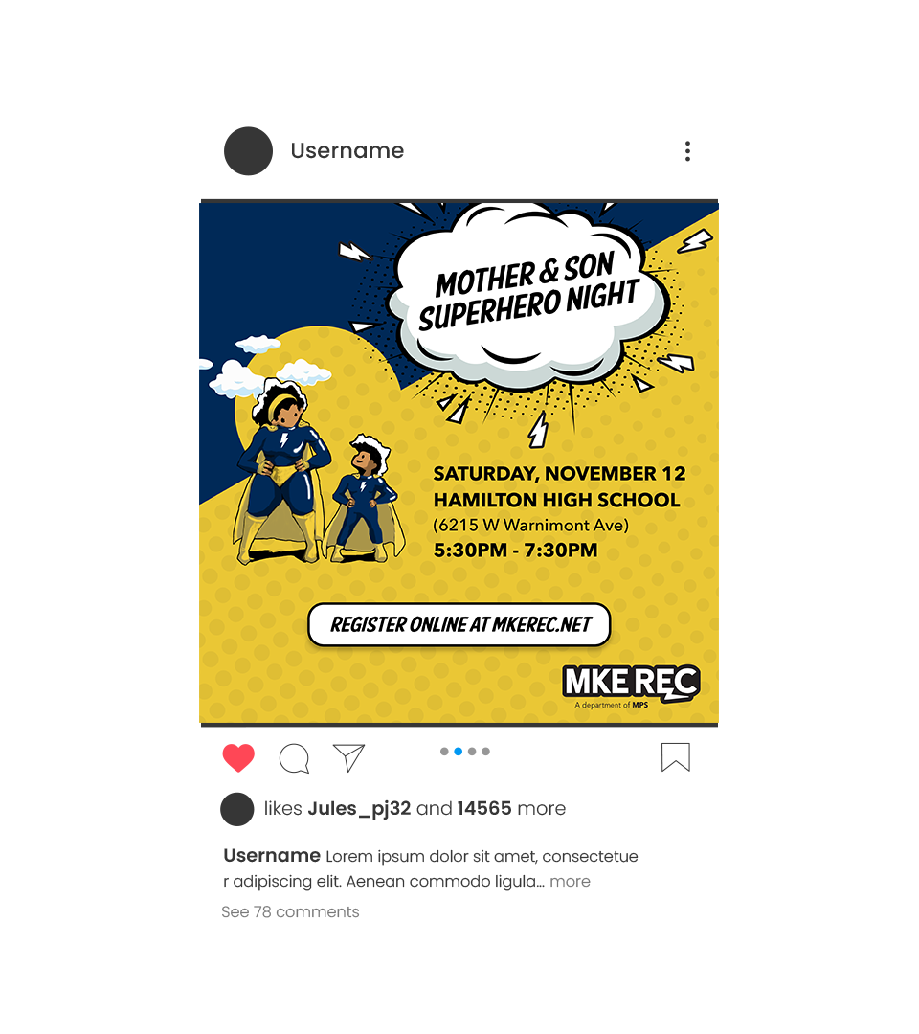Open See 78 comments link
This screenshot has height=1034, width=919.
[290, 912]
